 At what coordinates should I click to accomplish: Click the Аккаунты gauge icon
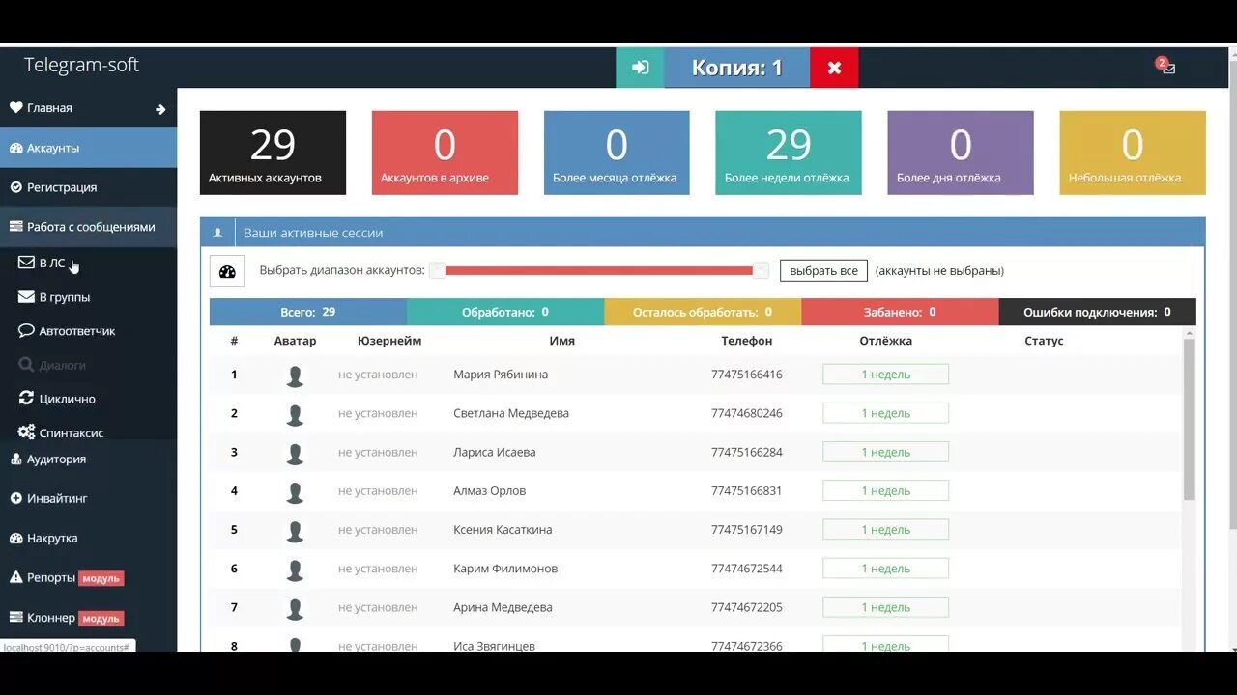15,148
